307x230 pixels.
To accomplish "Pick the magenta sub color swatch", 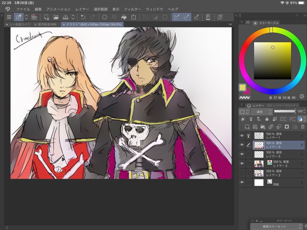I will point(247,92).
